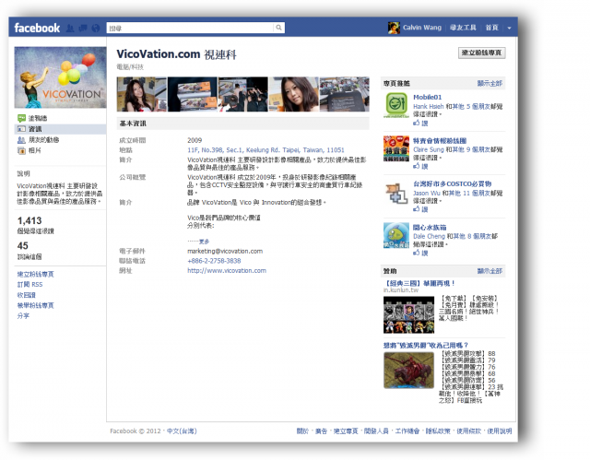Open the Keelung Rd. Taipei address link
Screen dimensions: 590x460
[x=265, y=150]
